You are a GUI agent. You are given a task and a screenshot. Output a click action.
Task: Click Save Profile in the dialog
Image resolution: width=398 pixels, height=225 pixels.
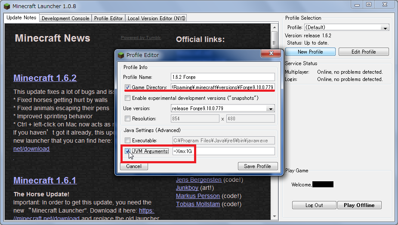click(258, 166)
